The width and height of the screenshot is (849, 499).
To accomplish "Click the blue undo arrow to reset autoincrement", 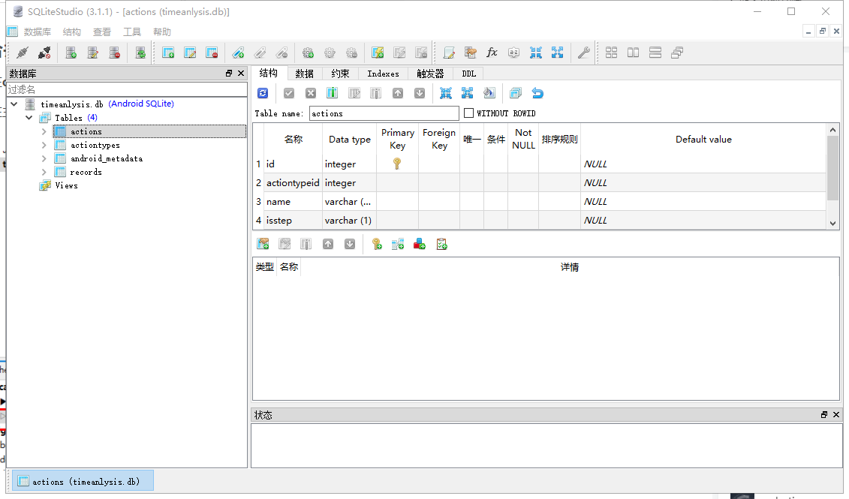I will [537, 93].
